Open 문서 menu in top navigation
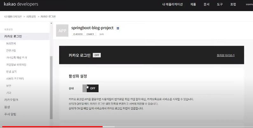Viewport: 253px width, 128px height. click(206, 4)
